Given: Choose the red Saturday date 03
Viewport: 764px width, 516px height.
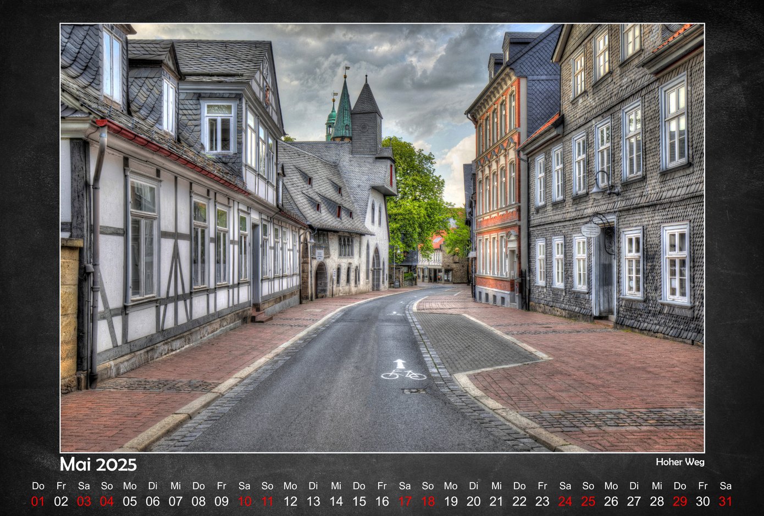Looking at the screenshot, I should point(84,501).
